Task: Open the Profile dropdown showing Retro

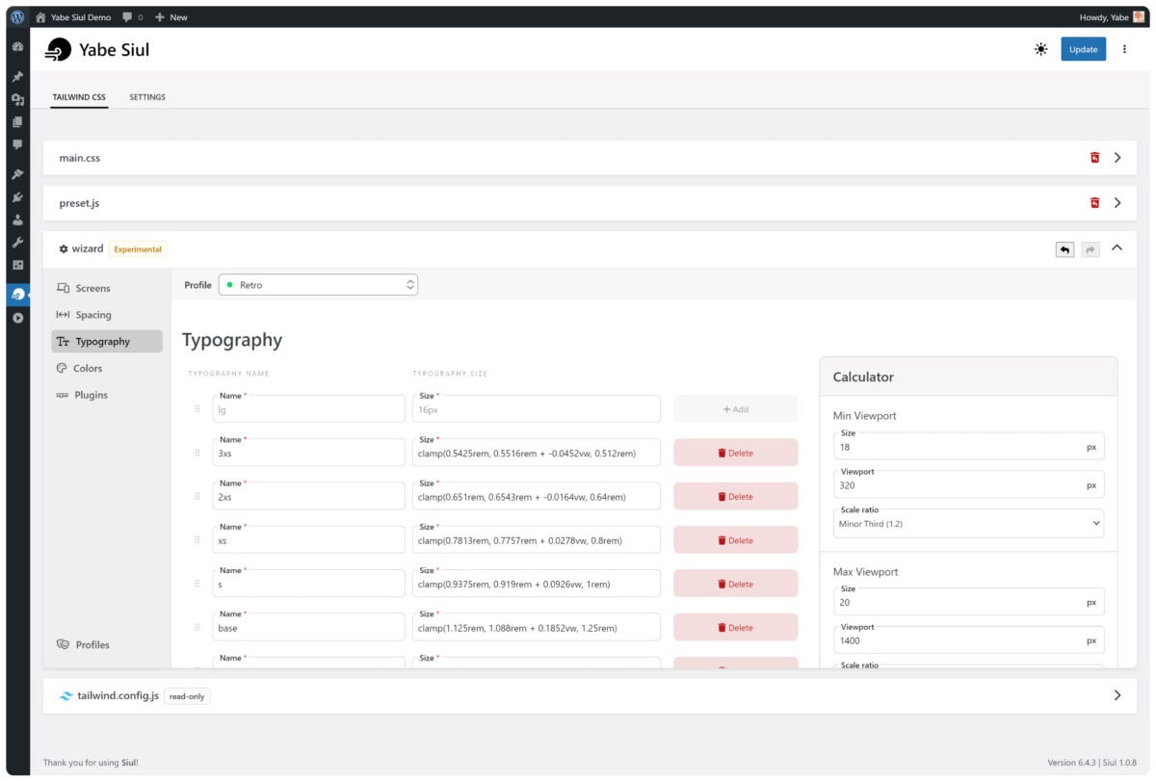Action: click(318, 285)
